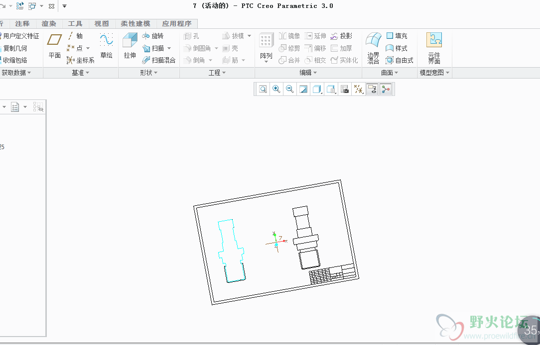Screen dimensions: 540x345
Task: Expand the 工程 group menu
Action: point(217,73)
